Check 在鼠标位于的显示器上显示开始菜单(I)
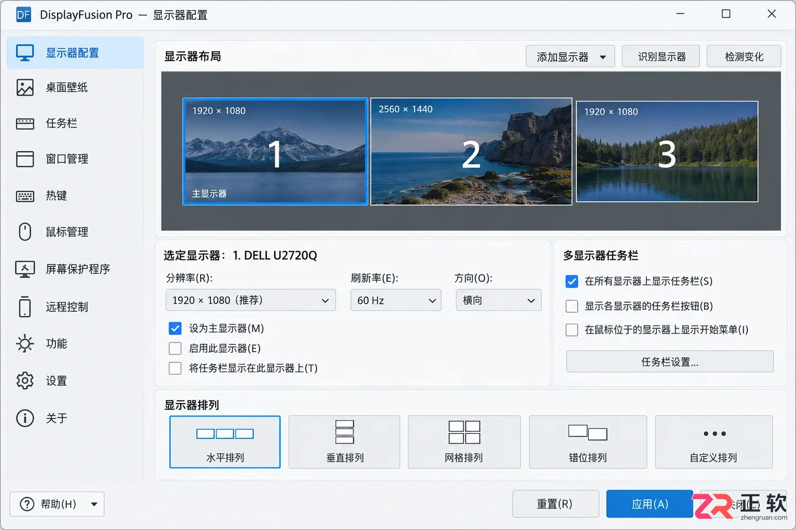This screenshot has width=796, height=530. (572, 330)
